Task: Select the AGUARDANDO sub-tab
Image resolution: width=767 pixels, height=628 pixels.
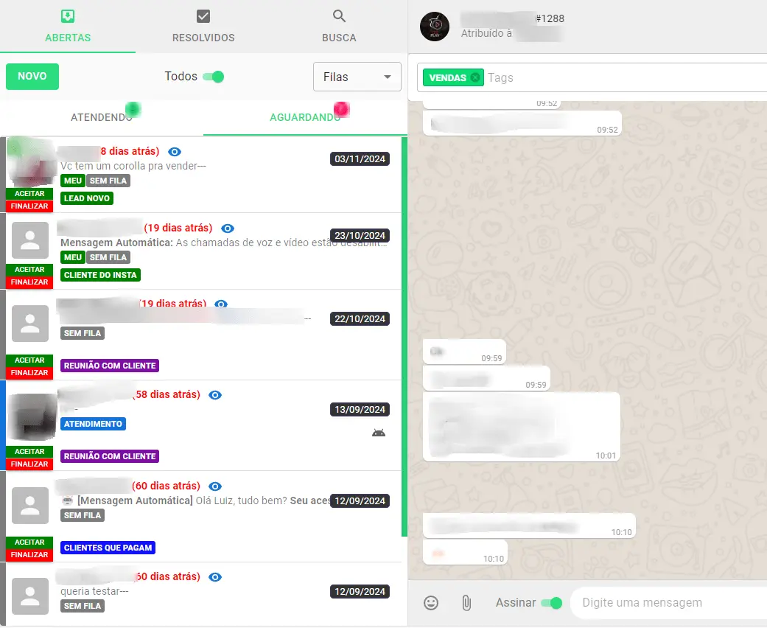Action: pos(305,117)
